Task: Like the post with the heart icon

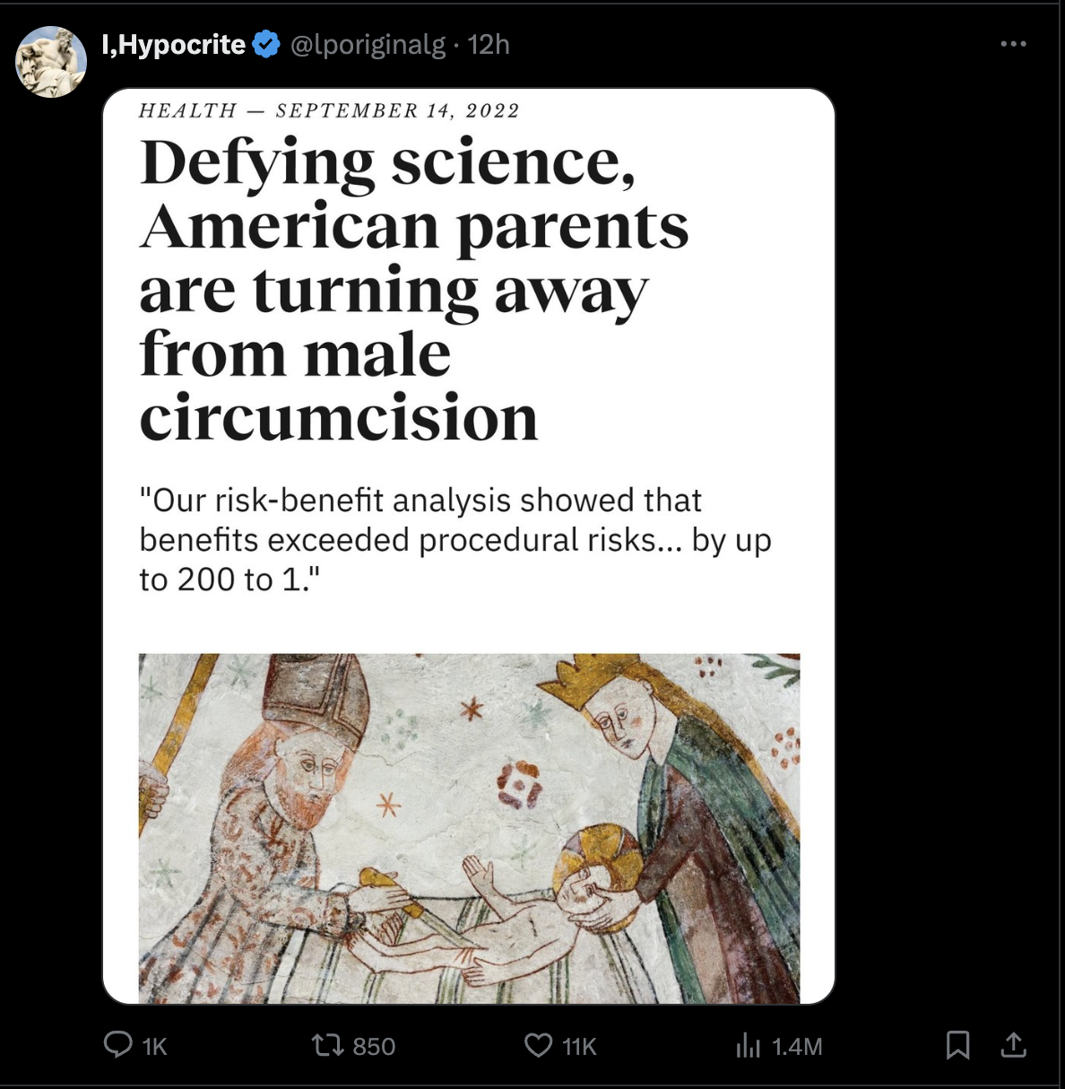Action: (538, 1045)
